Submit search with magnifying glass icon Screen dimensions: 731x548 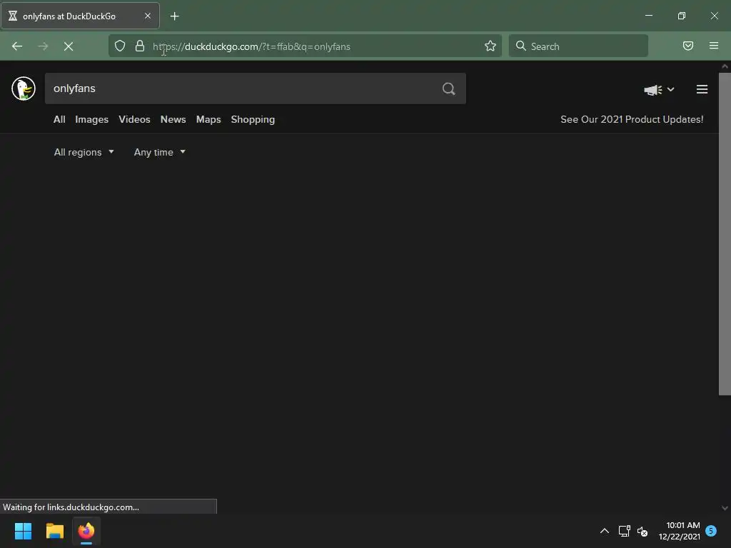(x=448, y=88)
